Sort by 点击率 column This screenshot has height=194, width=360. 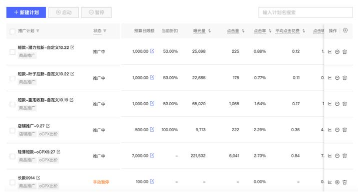tap(270, 31)
